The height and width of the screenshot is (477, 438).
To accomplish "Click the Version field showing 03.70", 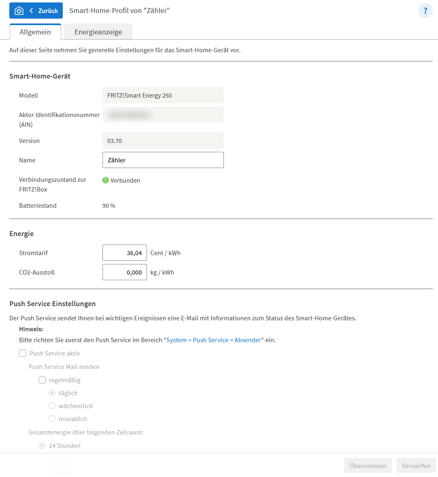I will (163, 141).
